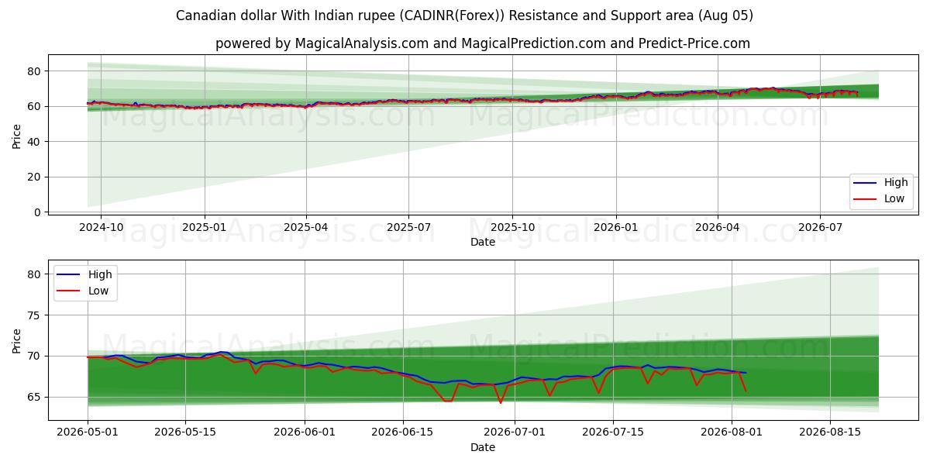Click the price tick 60 on the long-term chart
This screenshot has height=465, width=930.
(x=35, y=106)
